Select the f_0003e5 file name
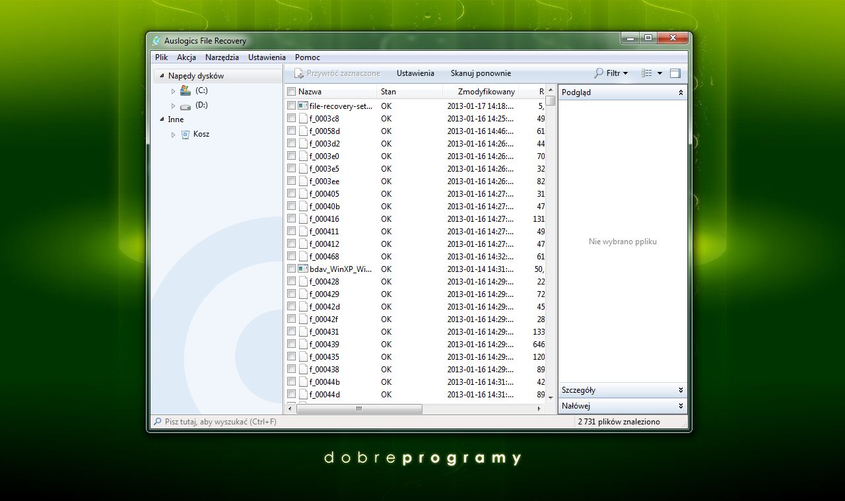845x501 pixels. tap(324, 168)
